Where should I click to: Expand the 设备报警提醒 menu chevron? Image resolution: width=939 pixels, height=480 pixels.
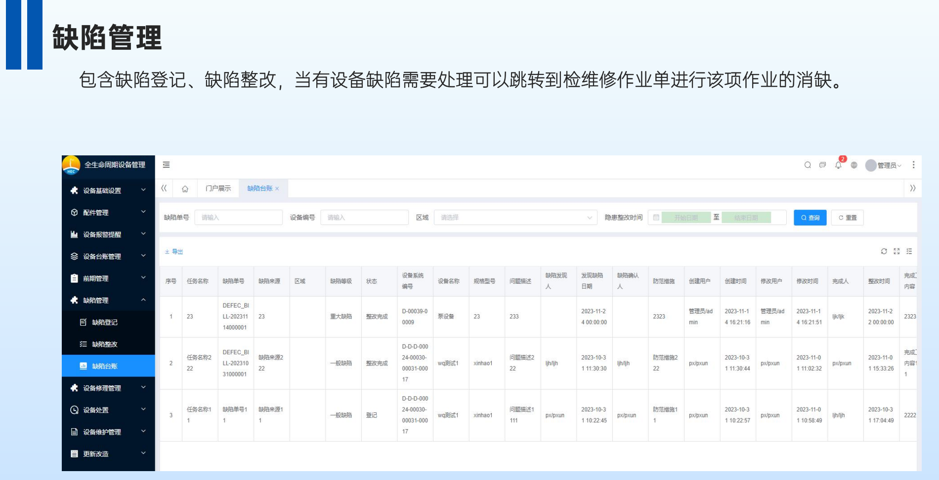[x=143, y=234]
